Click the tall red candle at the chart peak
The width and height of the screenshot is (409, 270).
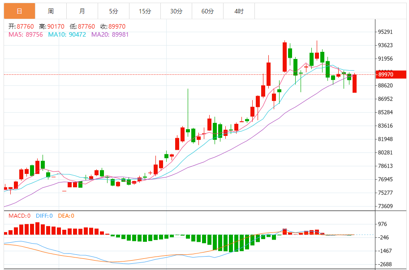tap(284, 57)
